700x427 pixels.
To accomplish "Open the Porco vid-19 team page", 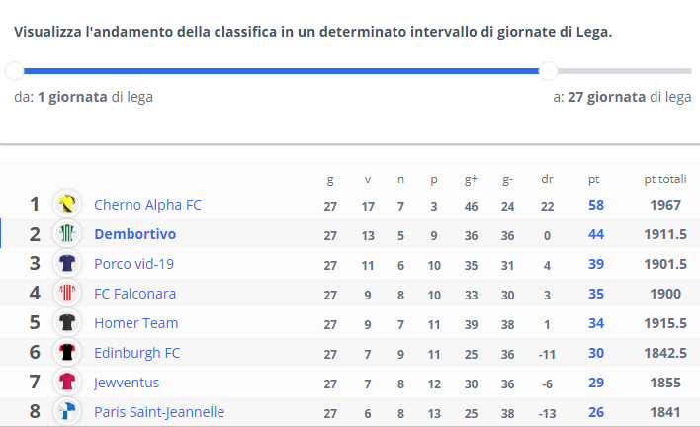I will click(133, 264).
